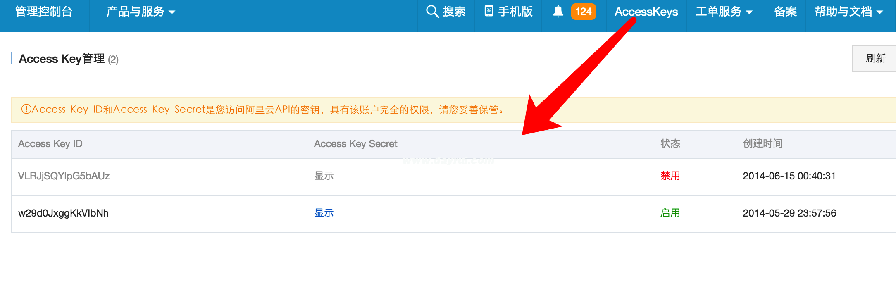The image size is (896, 305).
Task: Open the mobile version phone icon
Action: pyautogui.click(x=489, y=11)
